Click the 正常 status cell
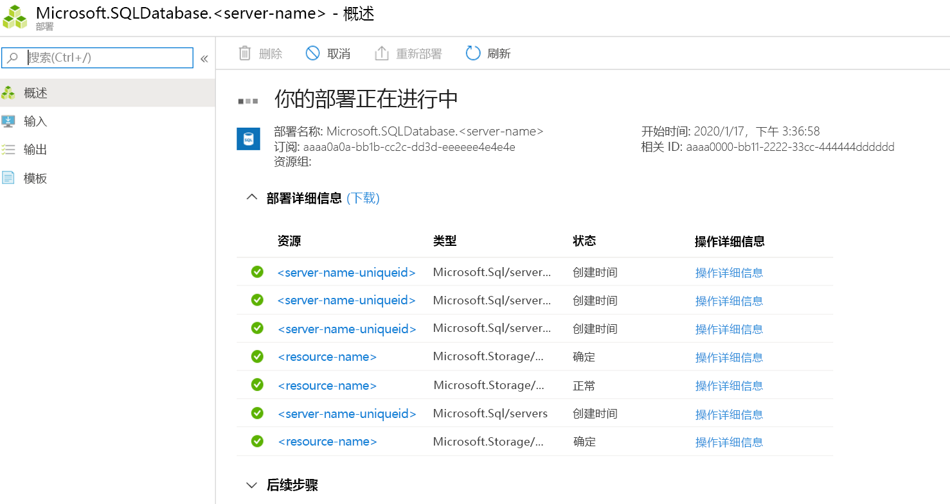The image size is (950, 504). 584,385
